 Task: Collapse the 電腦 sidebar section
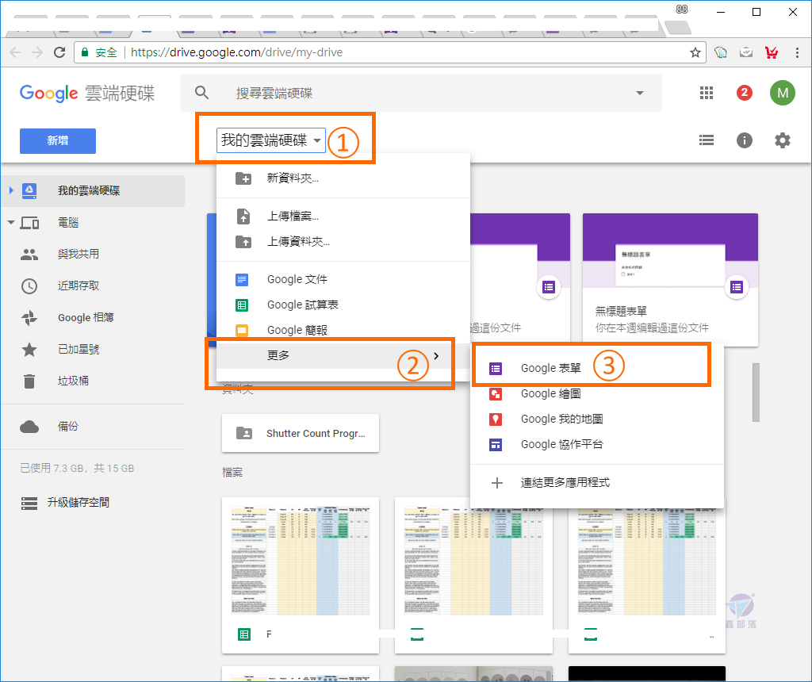pyautogui.click(x=11, y=223)
